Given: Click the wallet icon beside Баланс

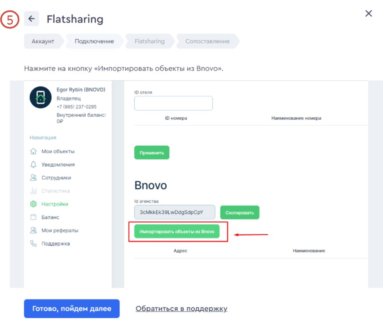Looking at the screenshot, I should [34, 218].
